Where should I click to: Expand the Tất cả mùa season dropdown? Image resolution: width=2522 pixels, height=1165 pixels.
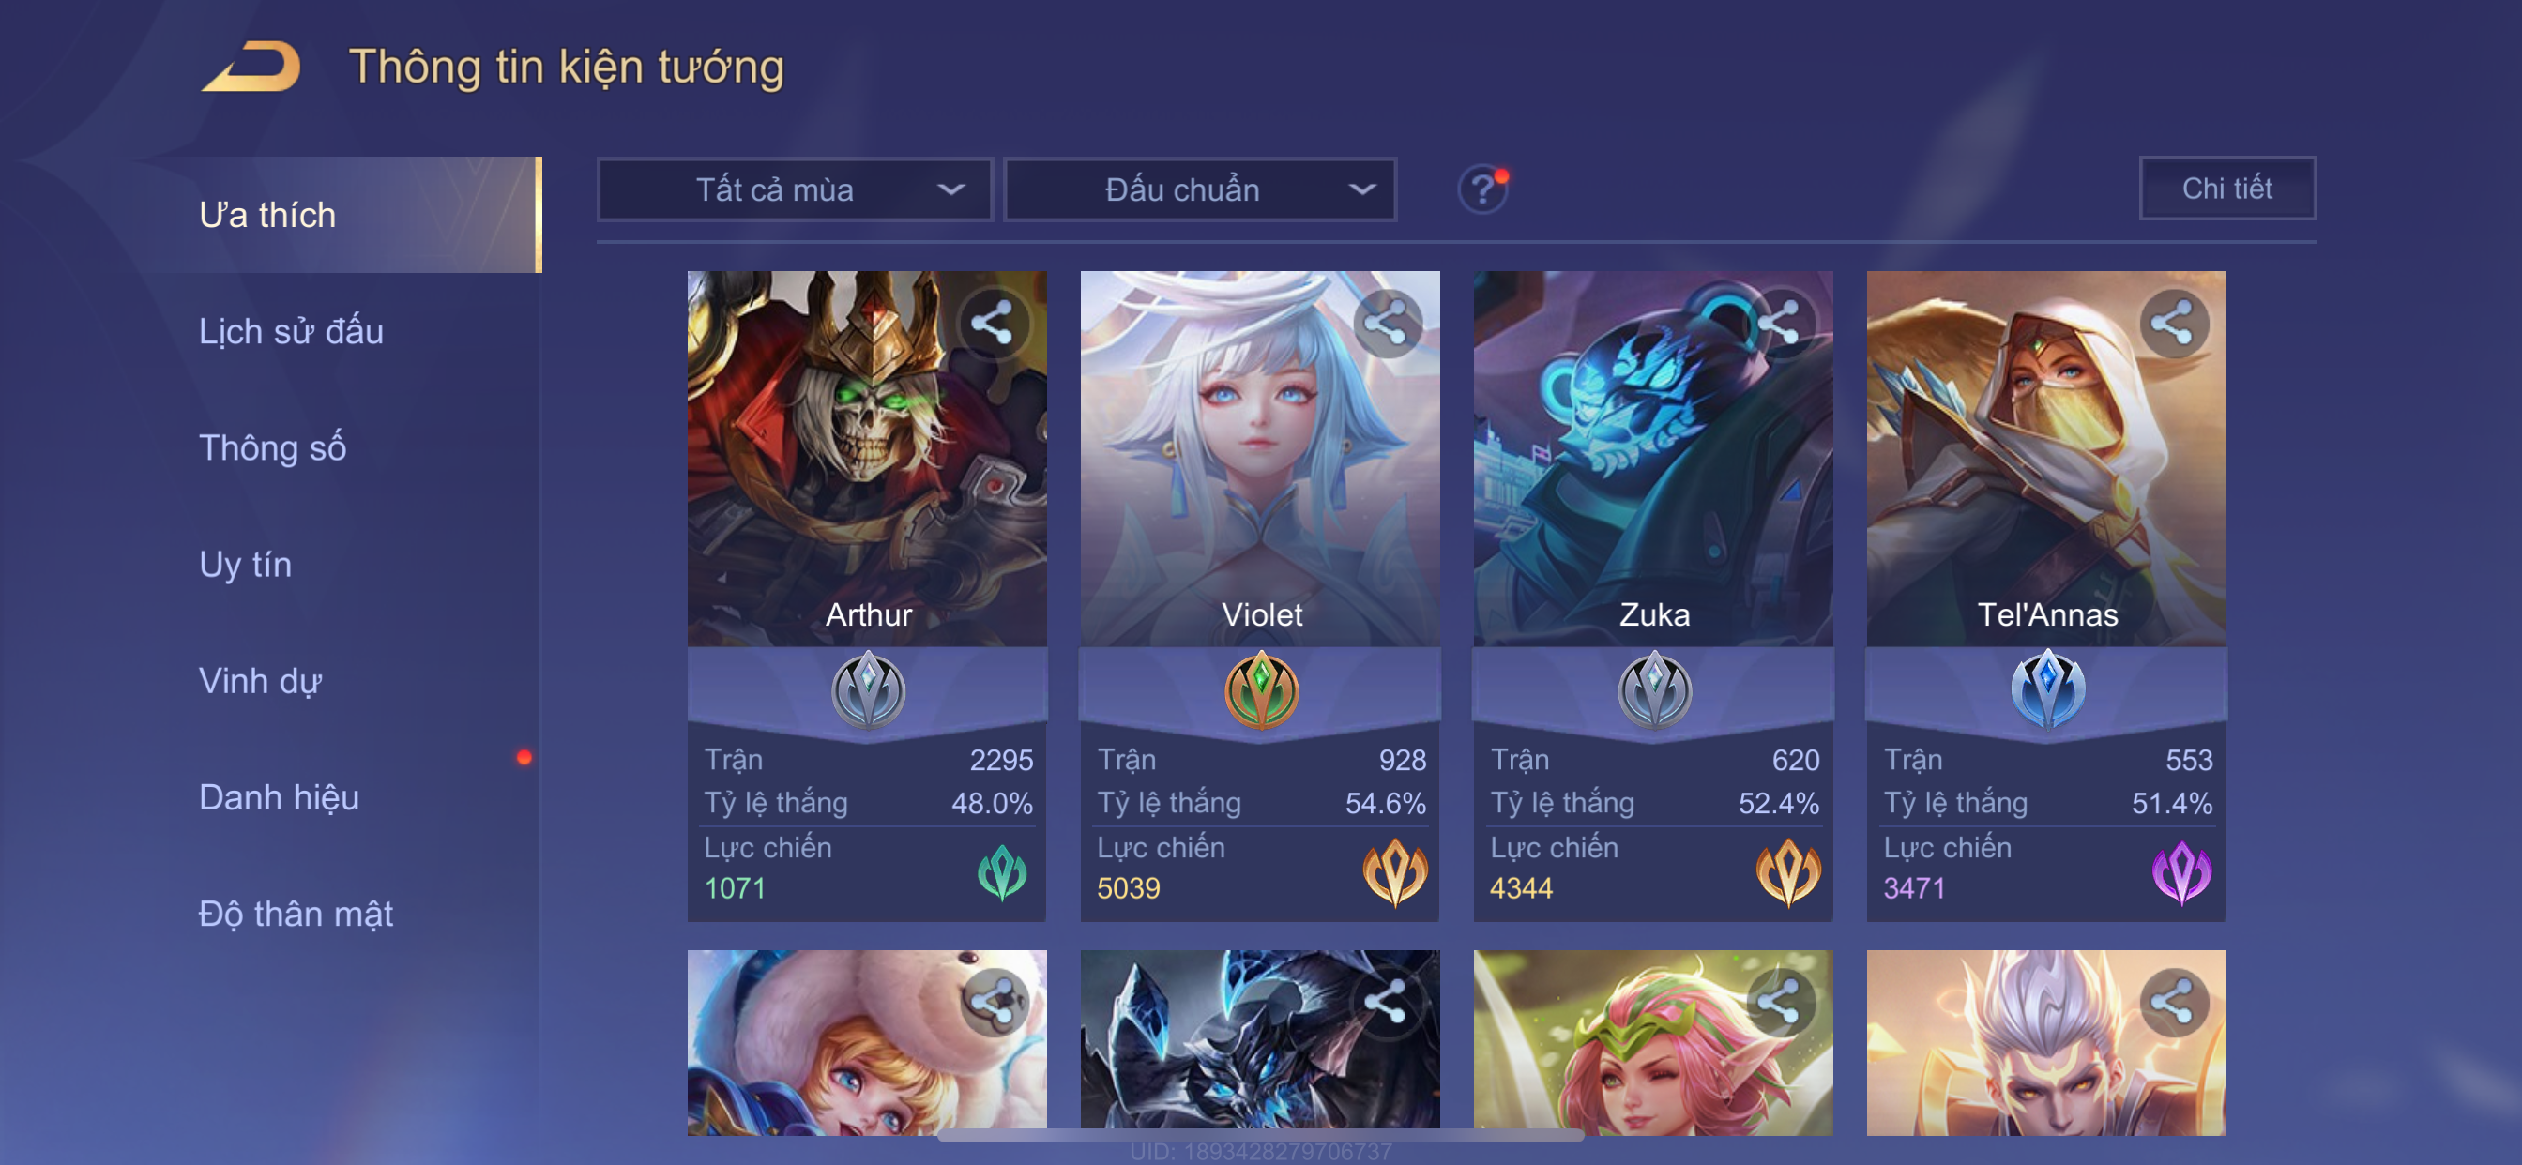(x=795, y=189)
